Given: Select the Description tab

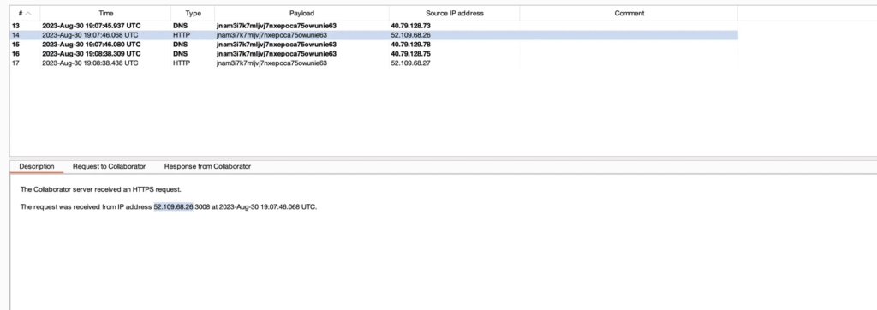Looking at the screenshot, I should tap(36, 167).
